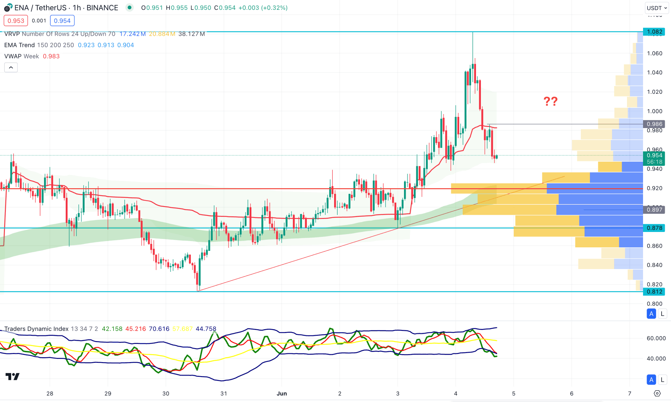671x402 pixels.
Task: Click the red ?? text annotation
Action: click(550, 101)
